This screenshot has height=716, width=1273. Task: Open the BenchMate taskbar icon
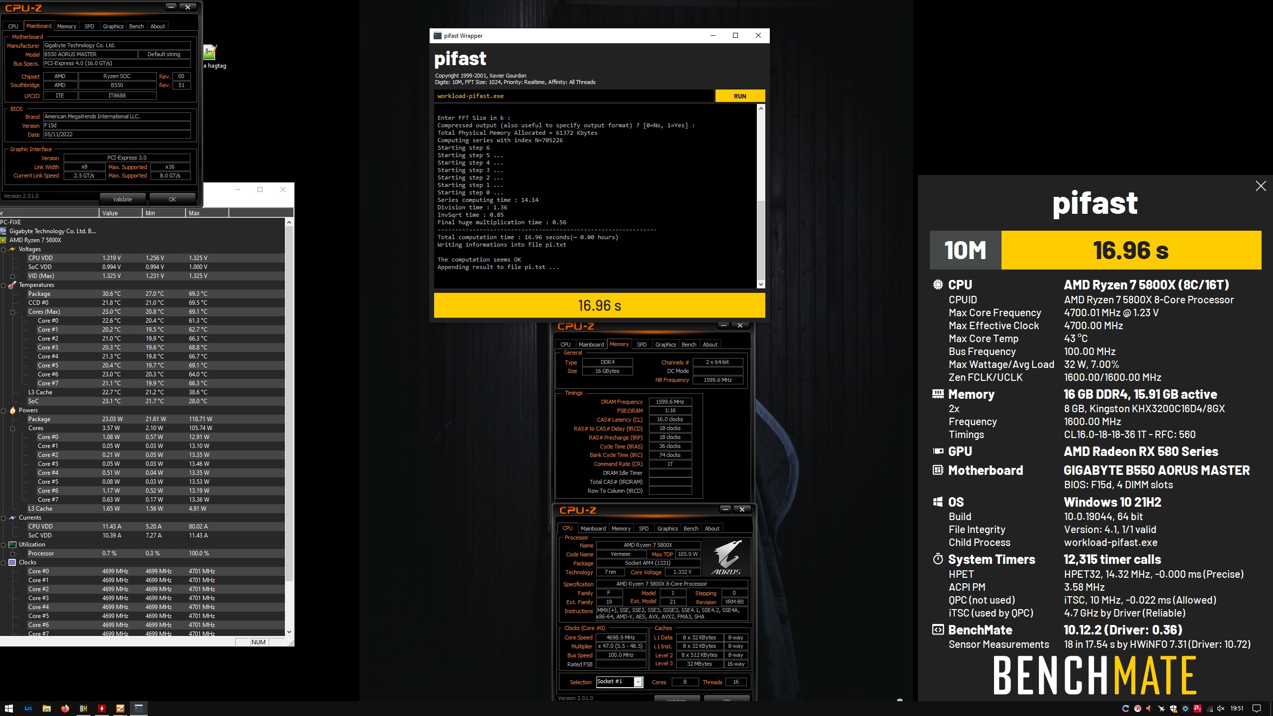point(84,709)
